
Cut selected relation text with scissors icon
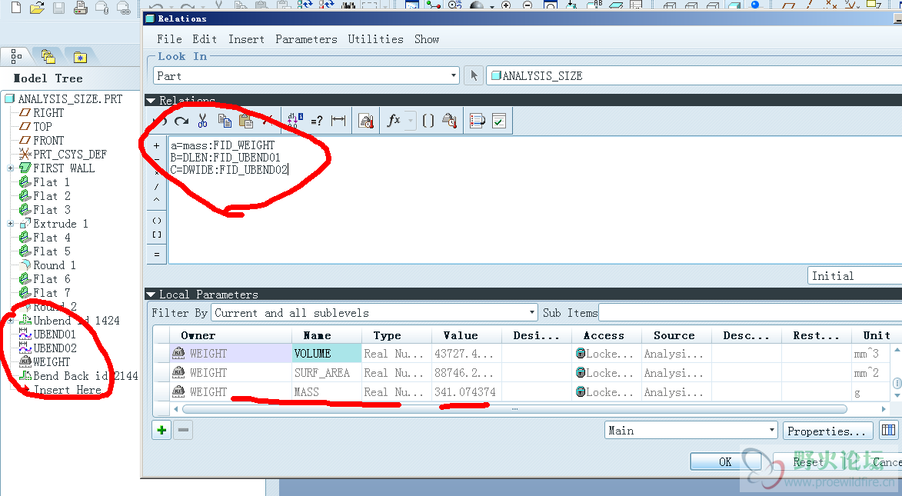202,121
